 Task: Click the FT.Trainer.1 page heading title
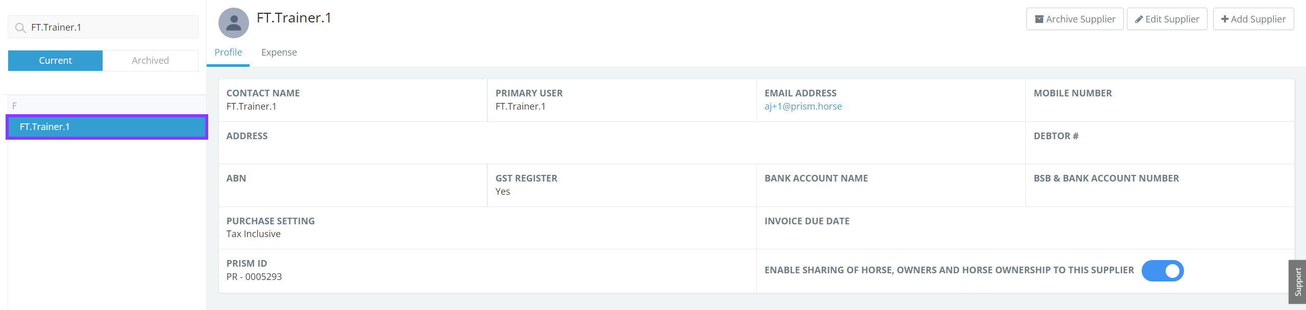click(x=294, y=18)
